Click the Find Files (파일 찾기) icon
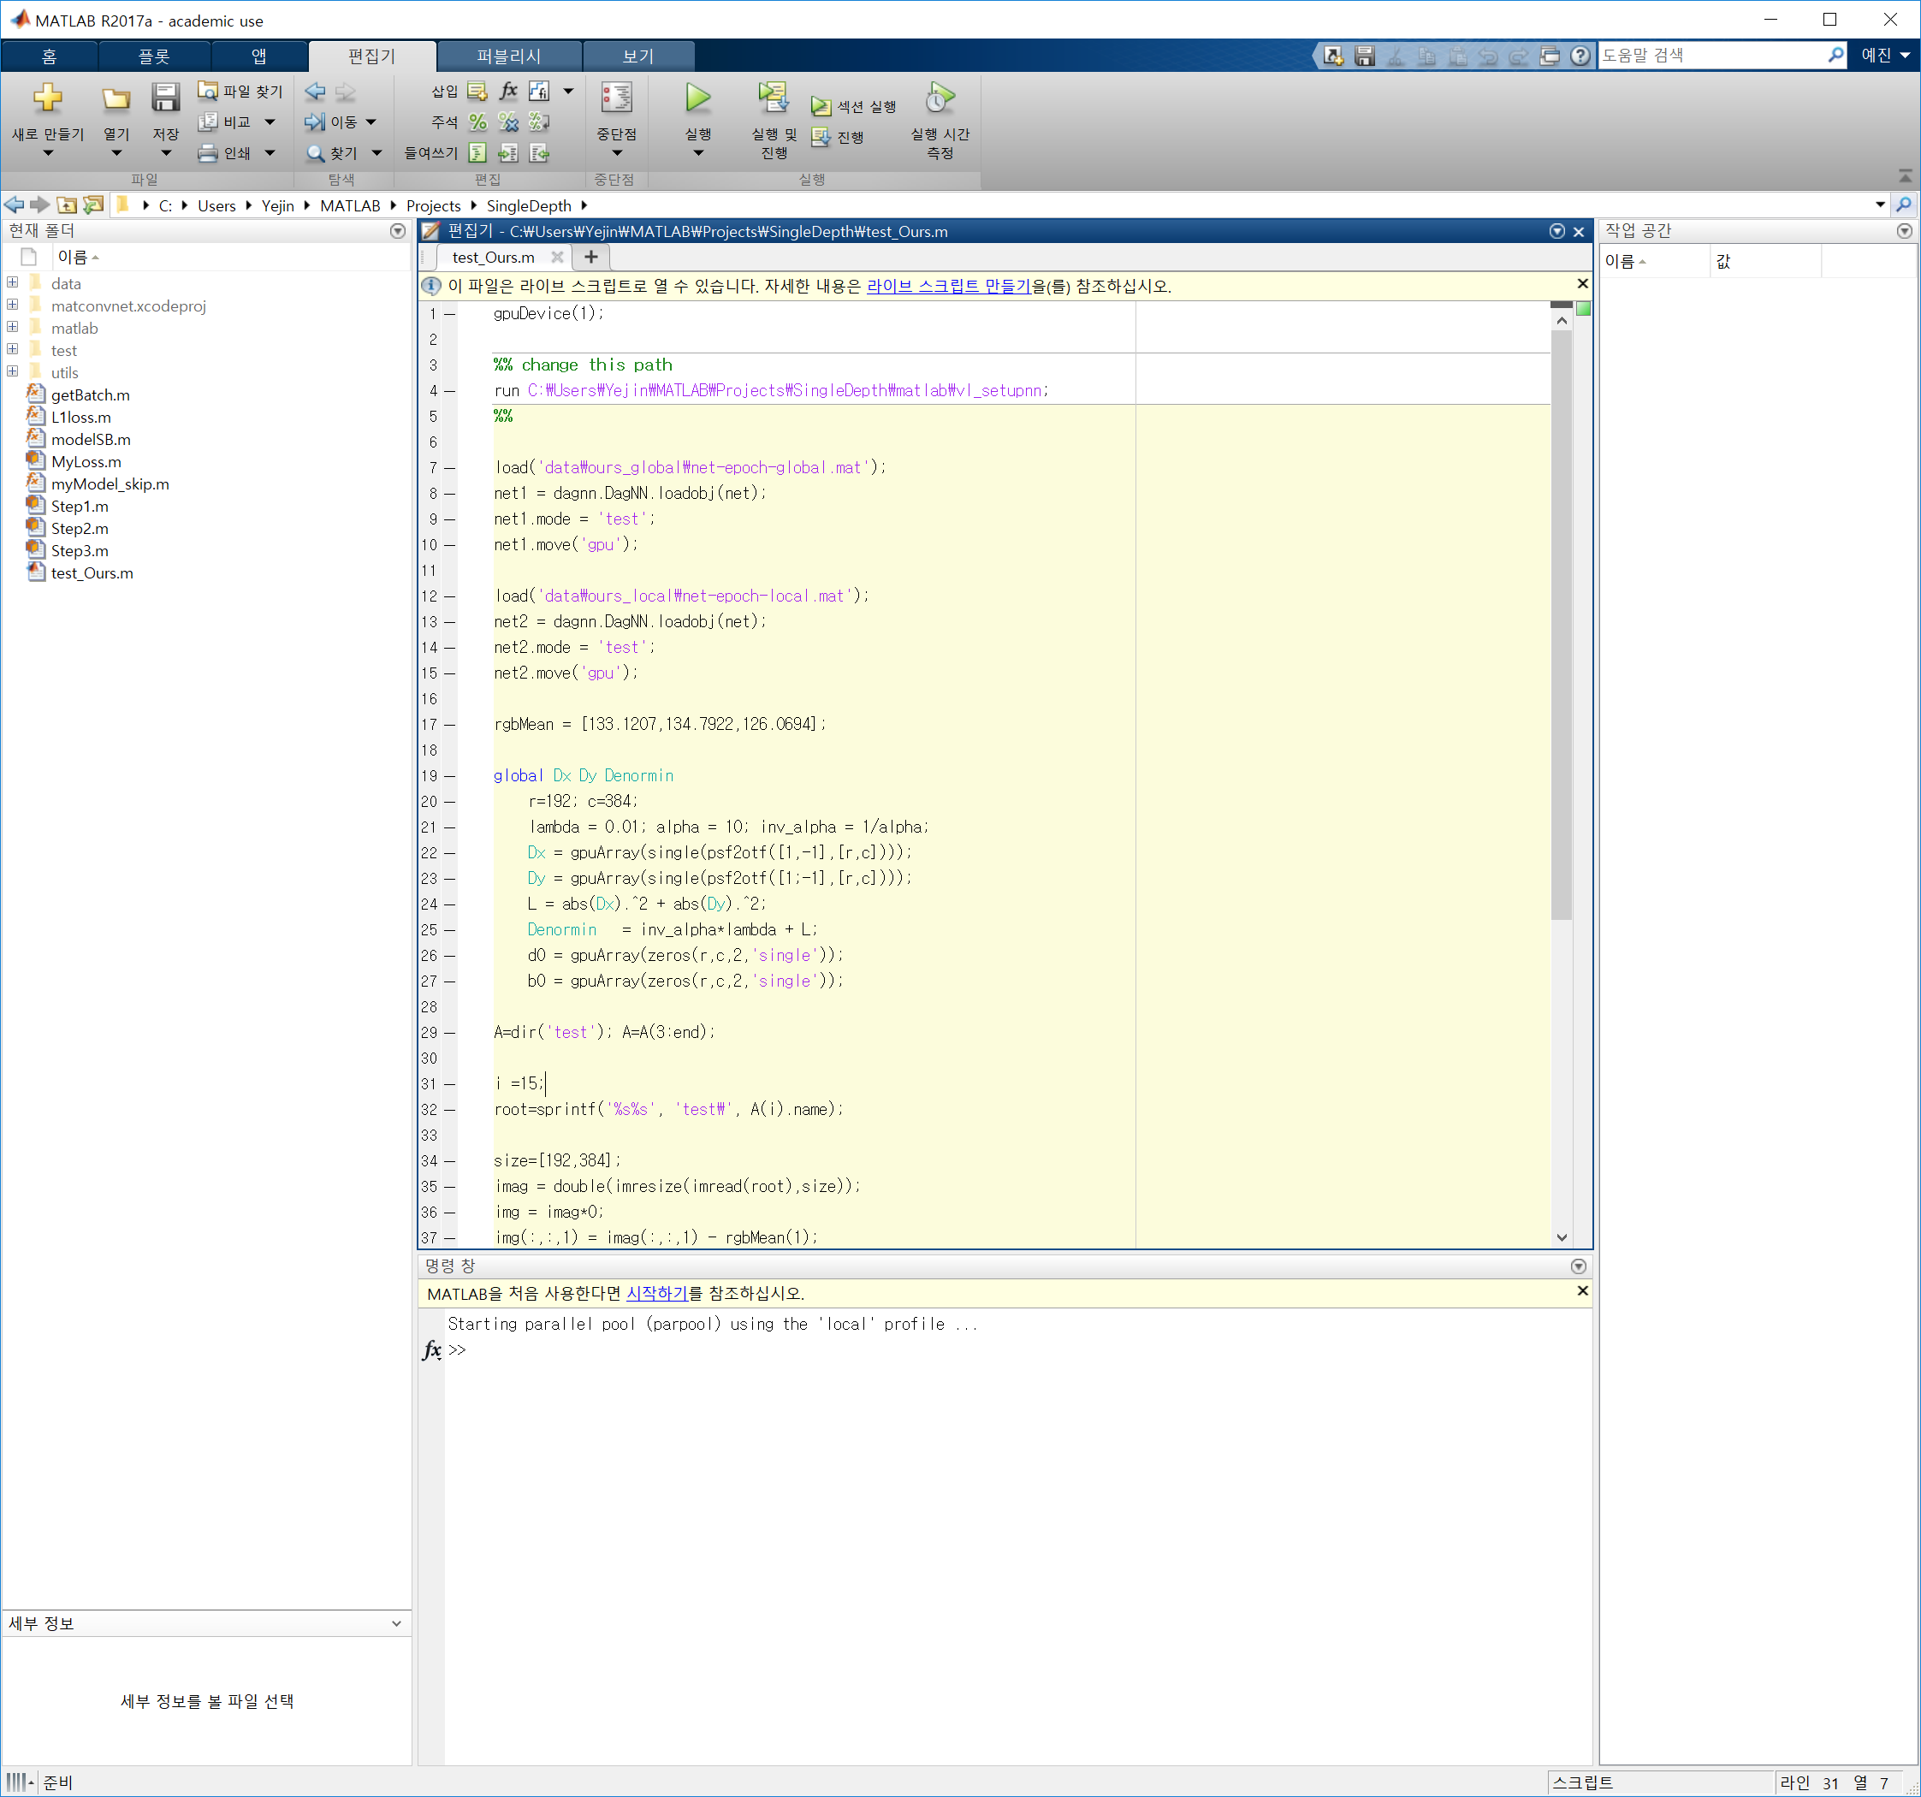Image resolution: width=1921 pixels, height=1797 pixels. [x=208, y=91]
